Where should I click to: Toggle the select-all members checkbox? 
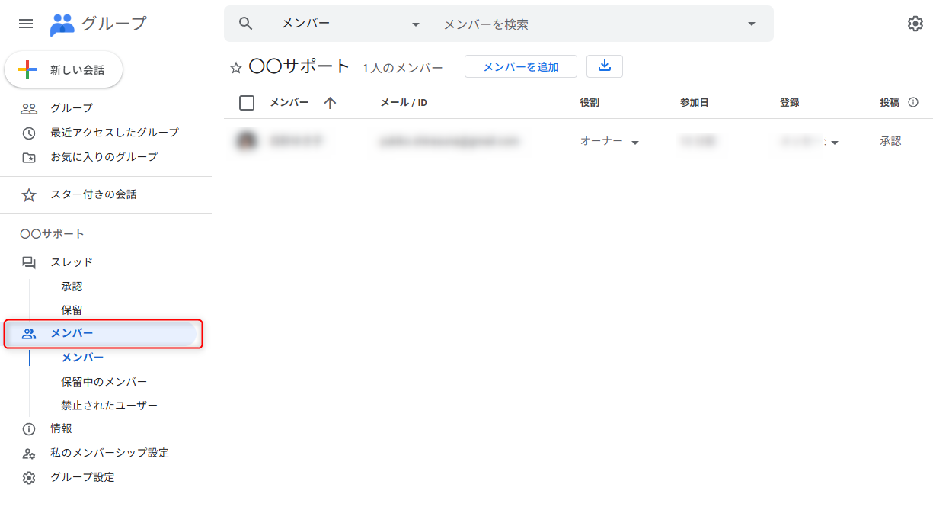click(x=247, y=103)
